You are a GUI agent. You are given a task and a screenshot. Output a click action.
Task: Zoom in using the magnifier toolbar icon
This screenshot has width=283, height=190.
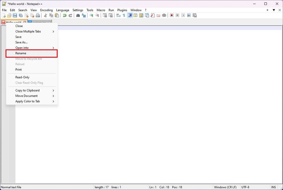(91, 15)
